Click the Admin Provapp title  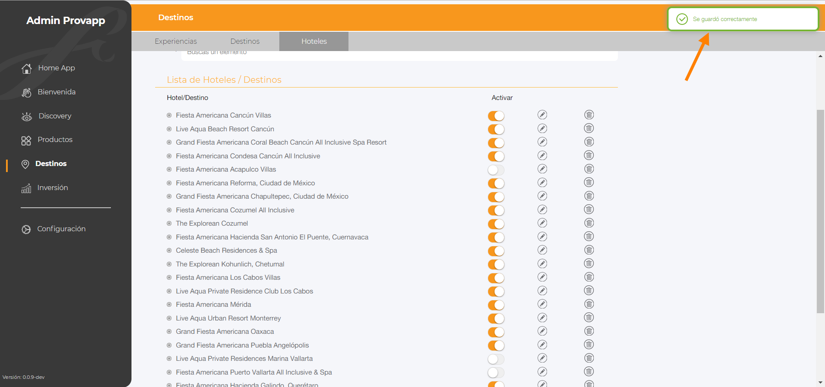[66, 20]
